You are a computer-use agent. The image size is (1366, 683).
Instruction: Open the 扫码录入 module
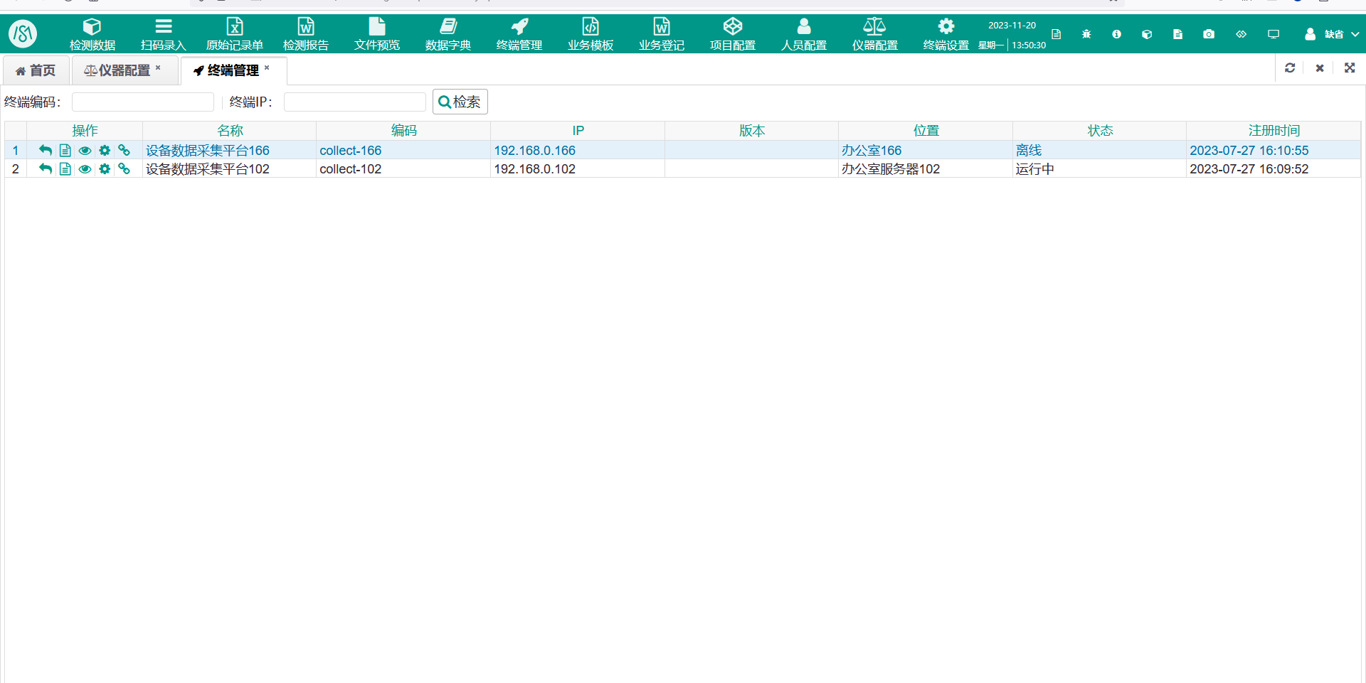164,34
